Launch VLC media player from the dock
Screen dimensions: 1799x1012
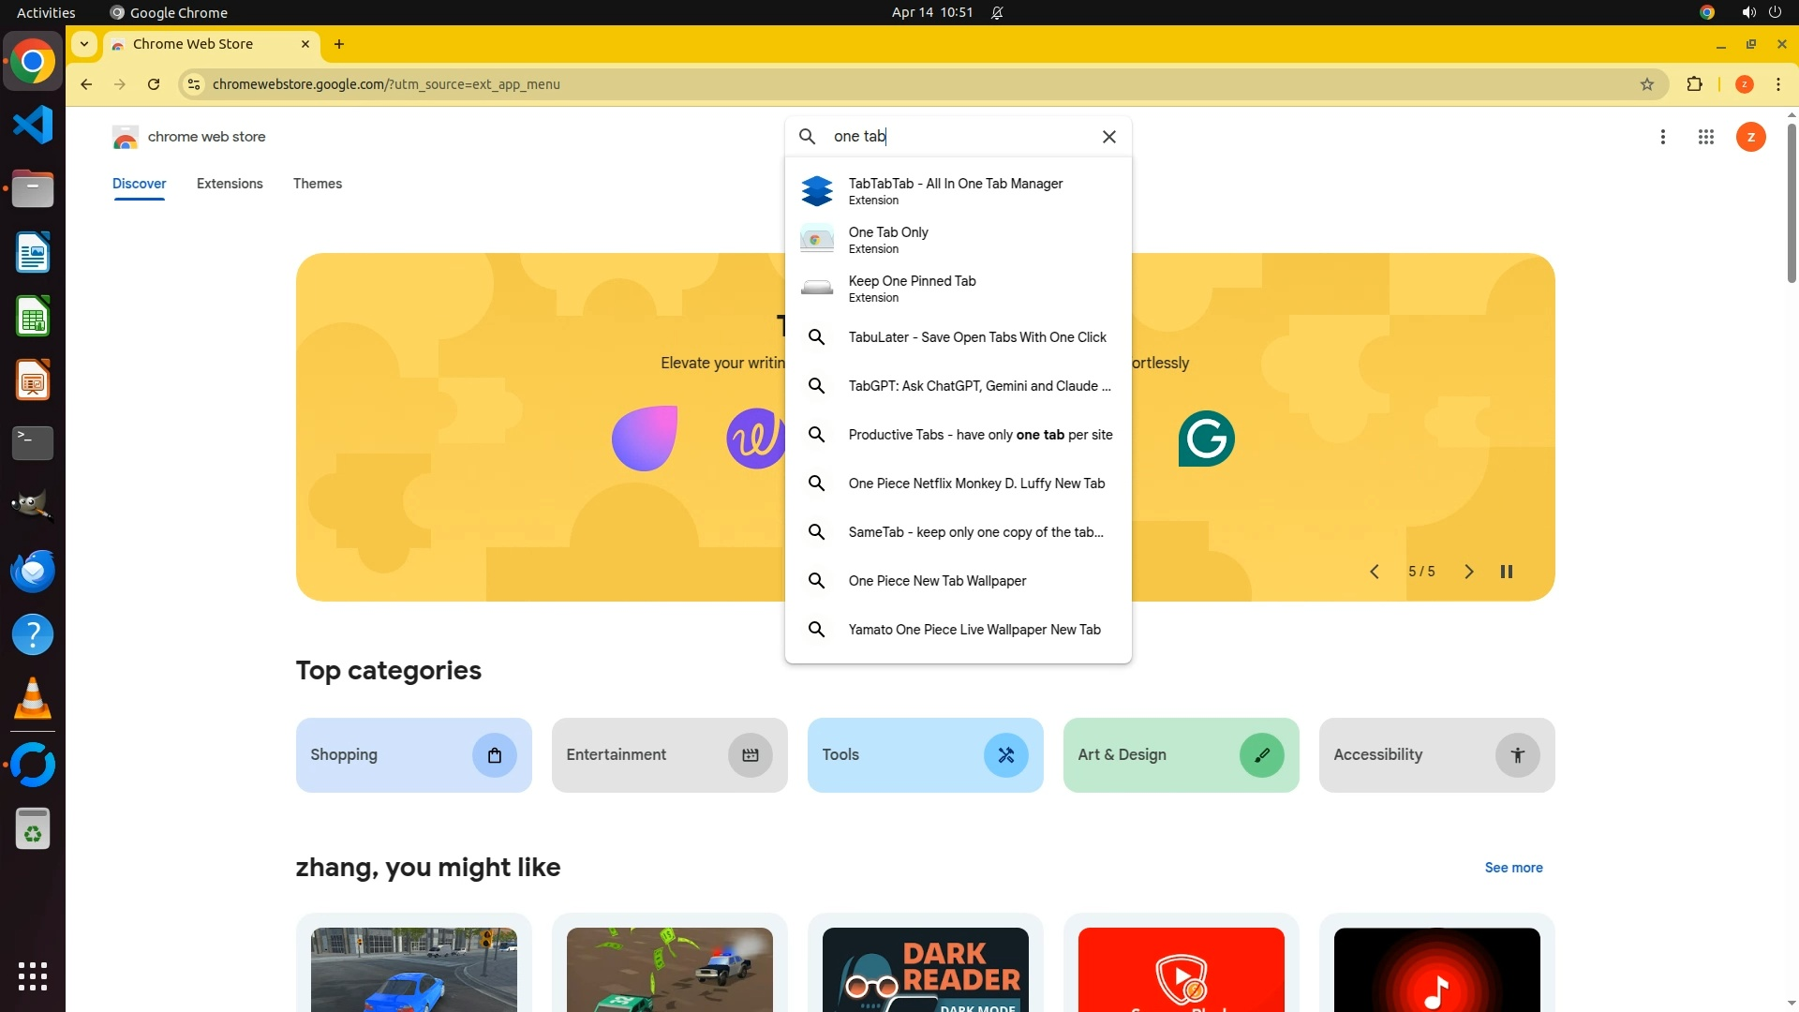coord(33,699)
